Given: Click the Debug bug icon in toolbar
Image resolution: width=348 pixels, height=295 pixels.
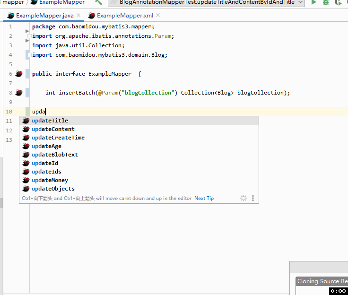Looking at the screenshot, I should [326, 2].
